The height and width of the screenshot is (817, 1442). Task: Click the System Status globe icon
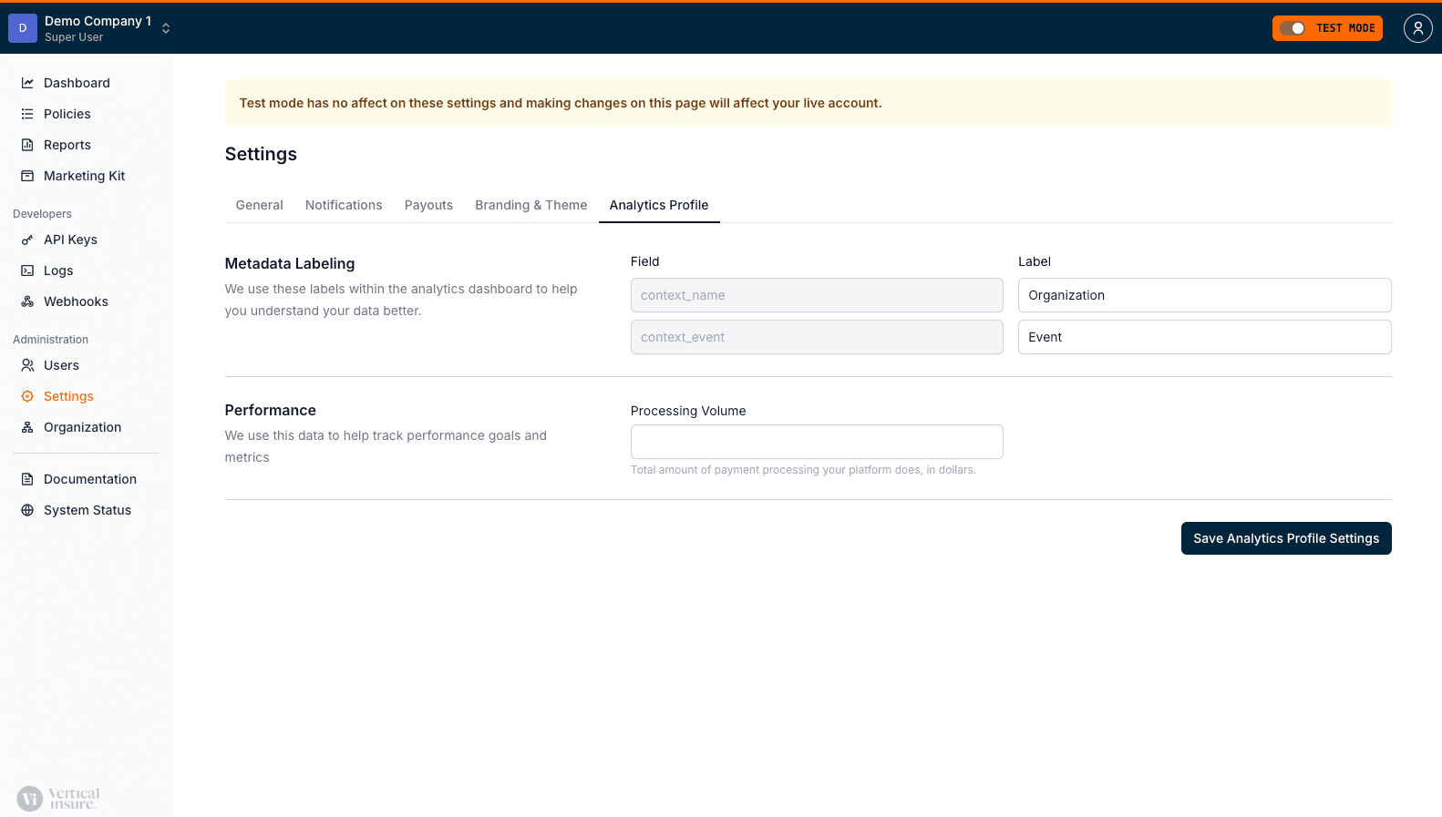[27, 510]
